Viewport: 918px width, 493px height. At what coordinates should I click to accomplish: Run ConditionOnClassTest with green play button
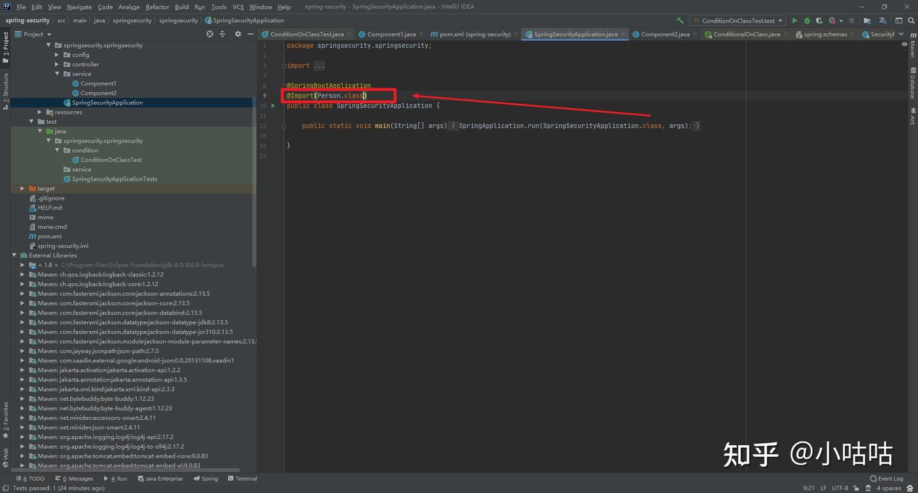tap(794, 20)
